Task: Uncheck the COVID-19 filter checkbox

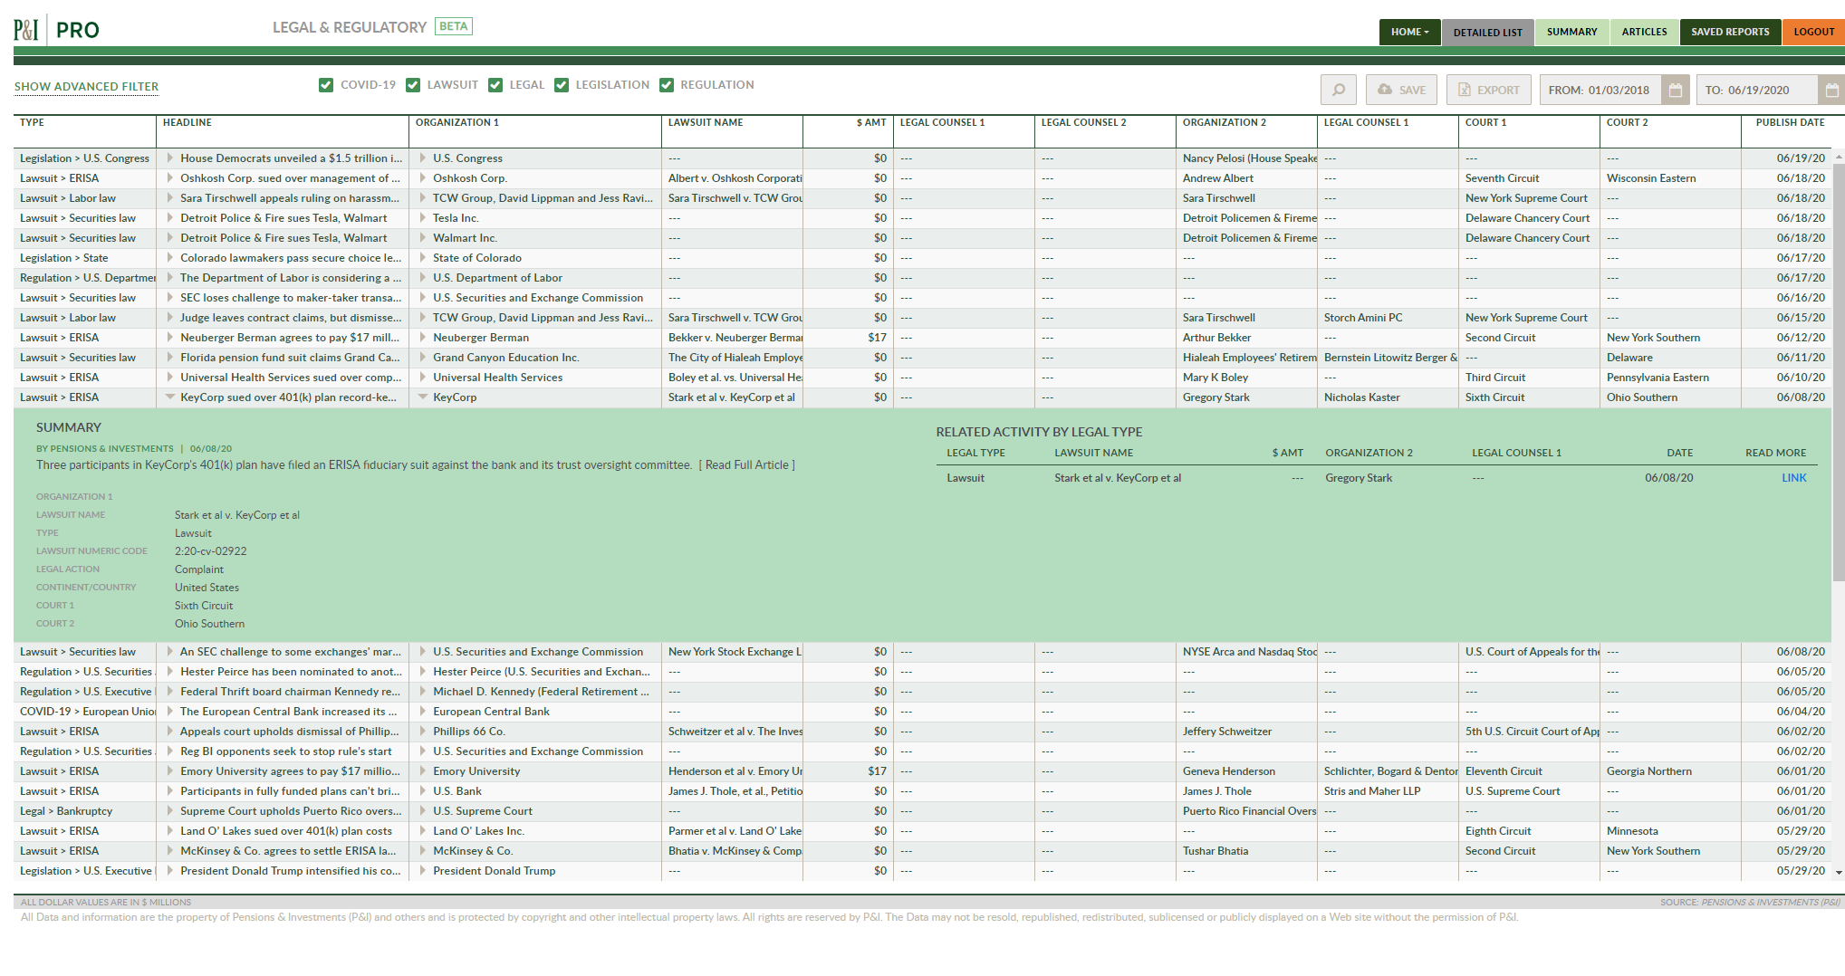Action: pyautogui.click(x=326, y=85)
